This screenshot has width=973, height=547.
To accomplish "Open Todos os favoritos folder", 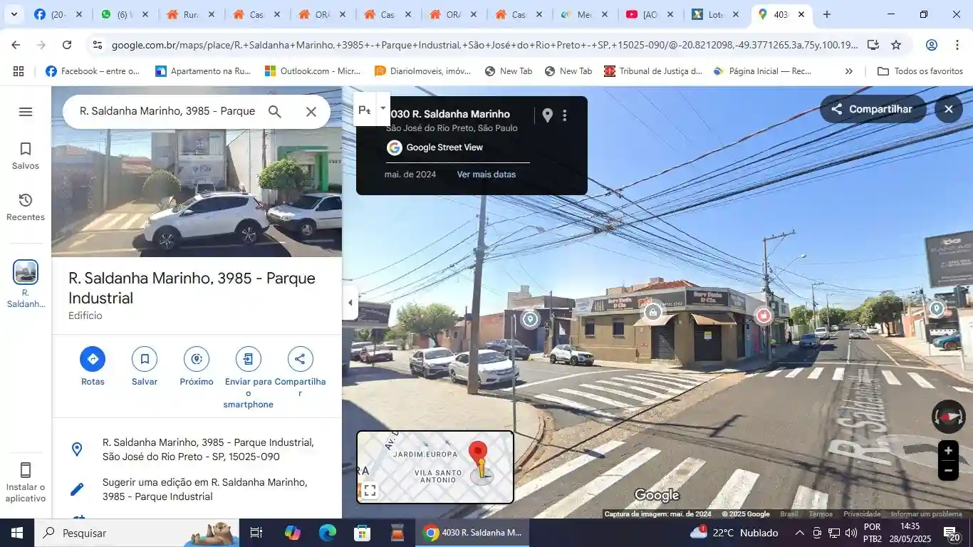I will 920,71.
